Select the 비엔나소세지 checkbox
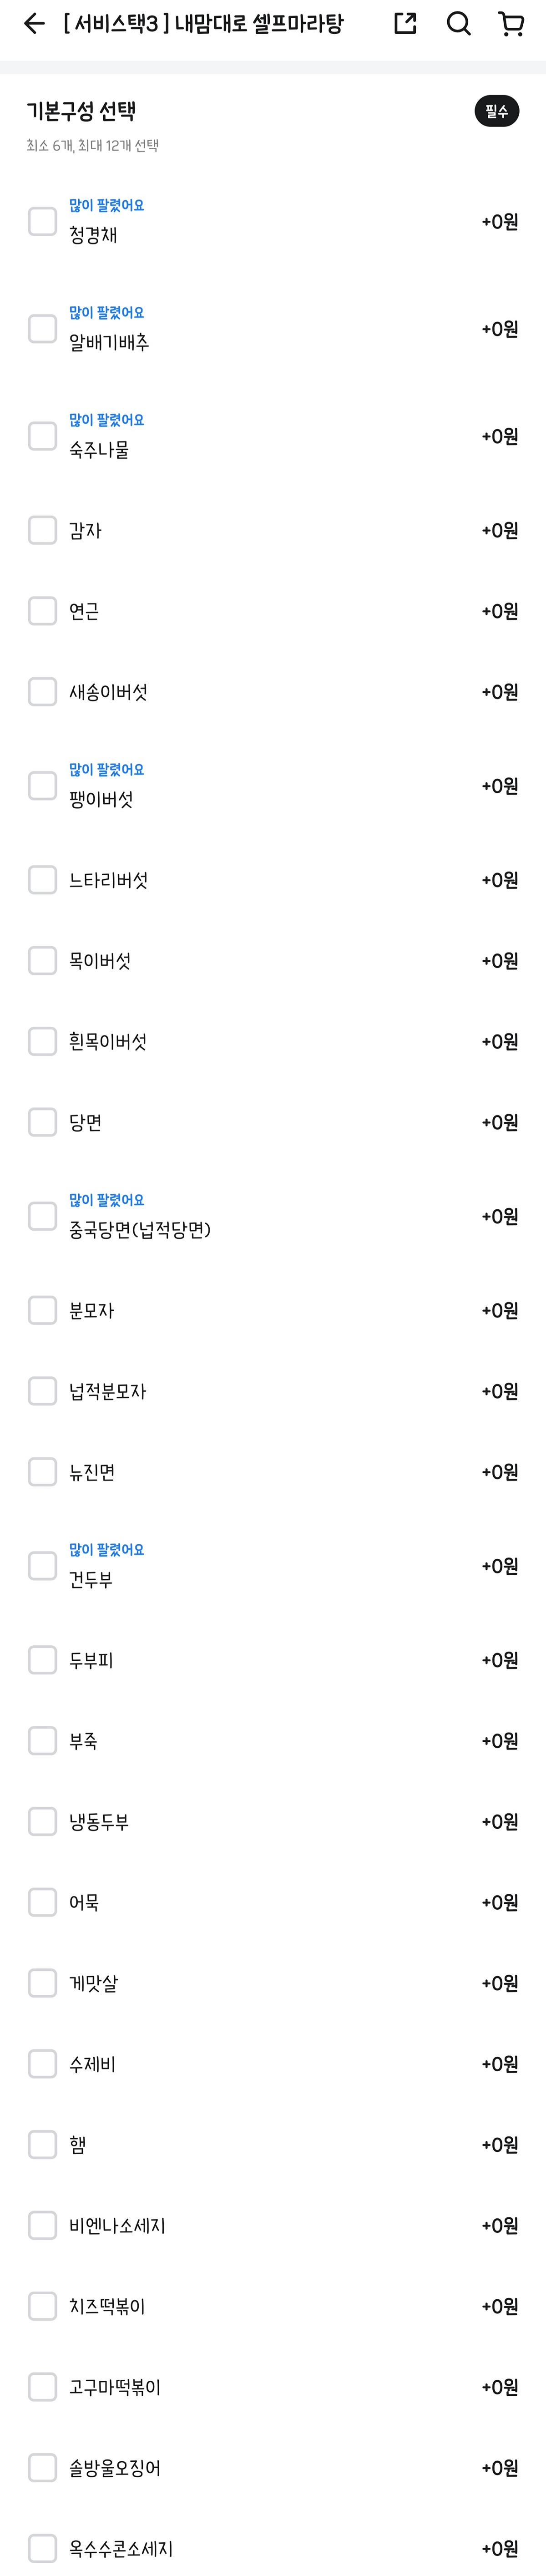 click(x=42, y=2225)
